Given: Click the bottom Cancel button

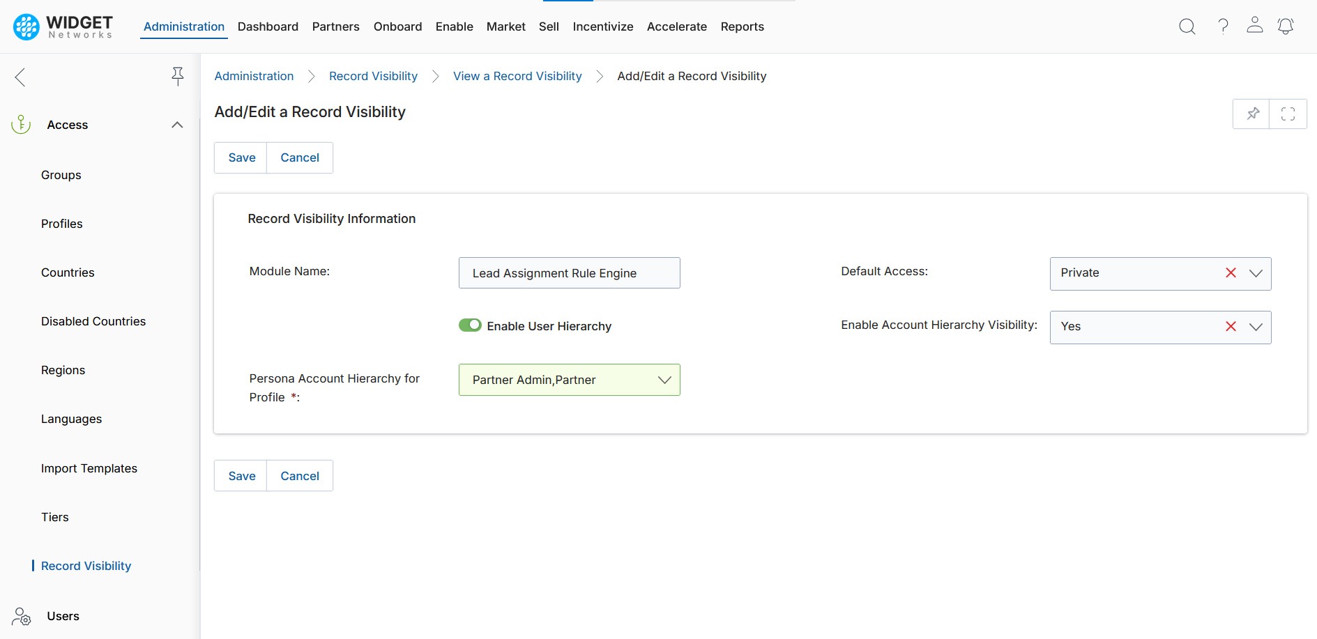Looking at the screenshot, I should pyautogui.click(x=299, y=476).
